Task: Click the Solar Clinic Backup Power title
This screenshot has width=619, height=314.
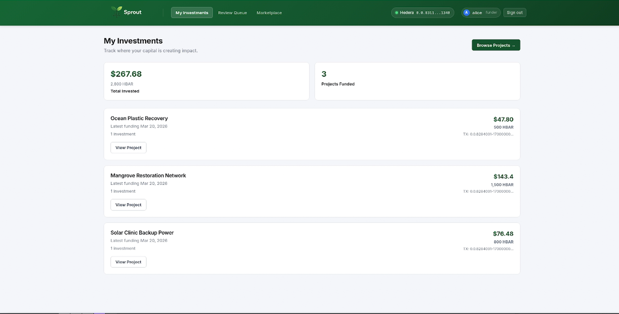Action: pyautogui.click(x=142, y=232)
